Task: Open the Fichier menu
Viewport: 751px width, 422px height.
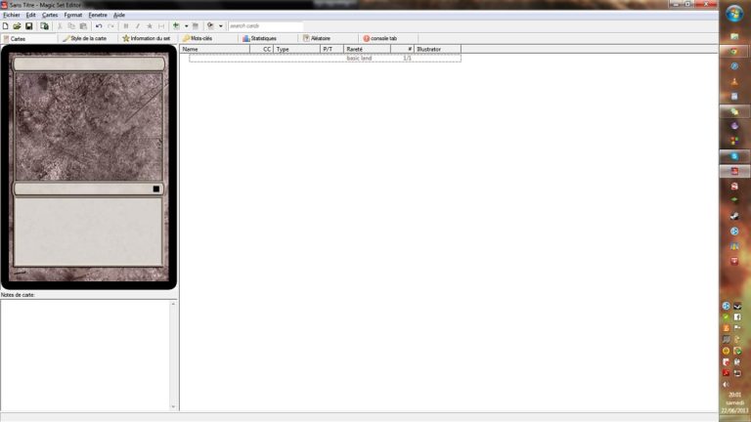Action: (x=12, y=16)
